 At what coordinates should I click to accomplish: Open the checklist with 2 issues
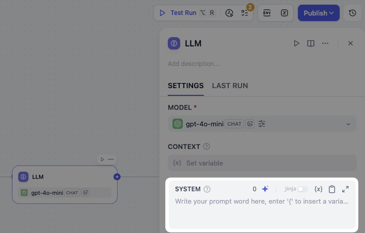pyautogui.click(x=245, y=13)
